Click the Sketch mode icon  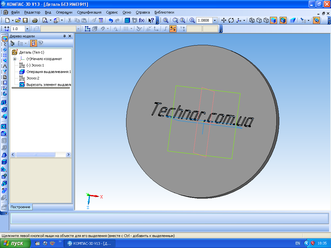pos(88,29)
